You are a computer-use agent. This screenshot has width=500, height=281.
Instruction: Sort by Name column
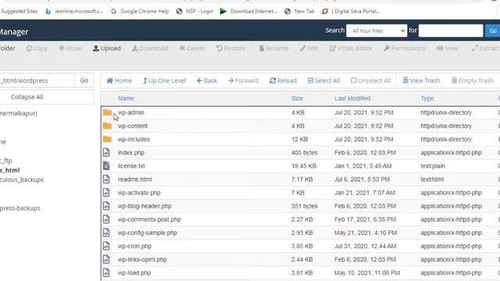coord(126,98)
